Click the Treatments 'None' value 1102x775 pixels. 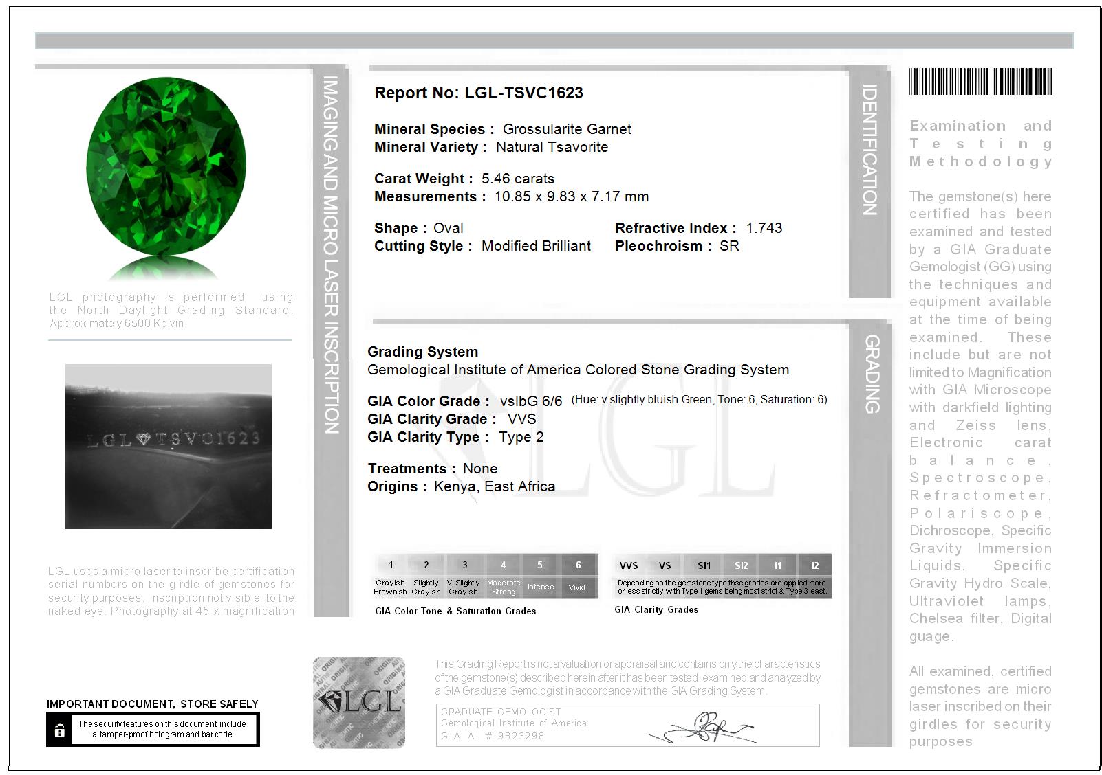(480, 469)
